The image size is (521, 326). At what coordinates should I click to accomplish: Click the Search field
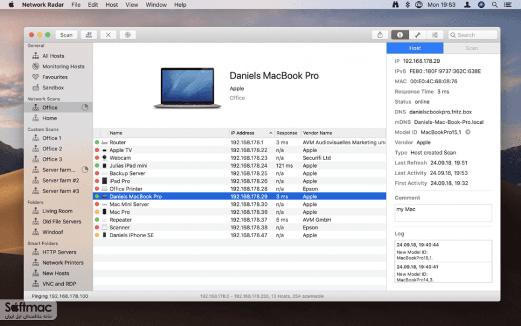click(473, 35)
